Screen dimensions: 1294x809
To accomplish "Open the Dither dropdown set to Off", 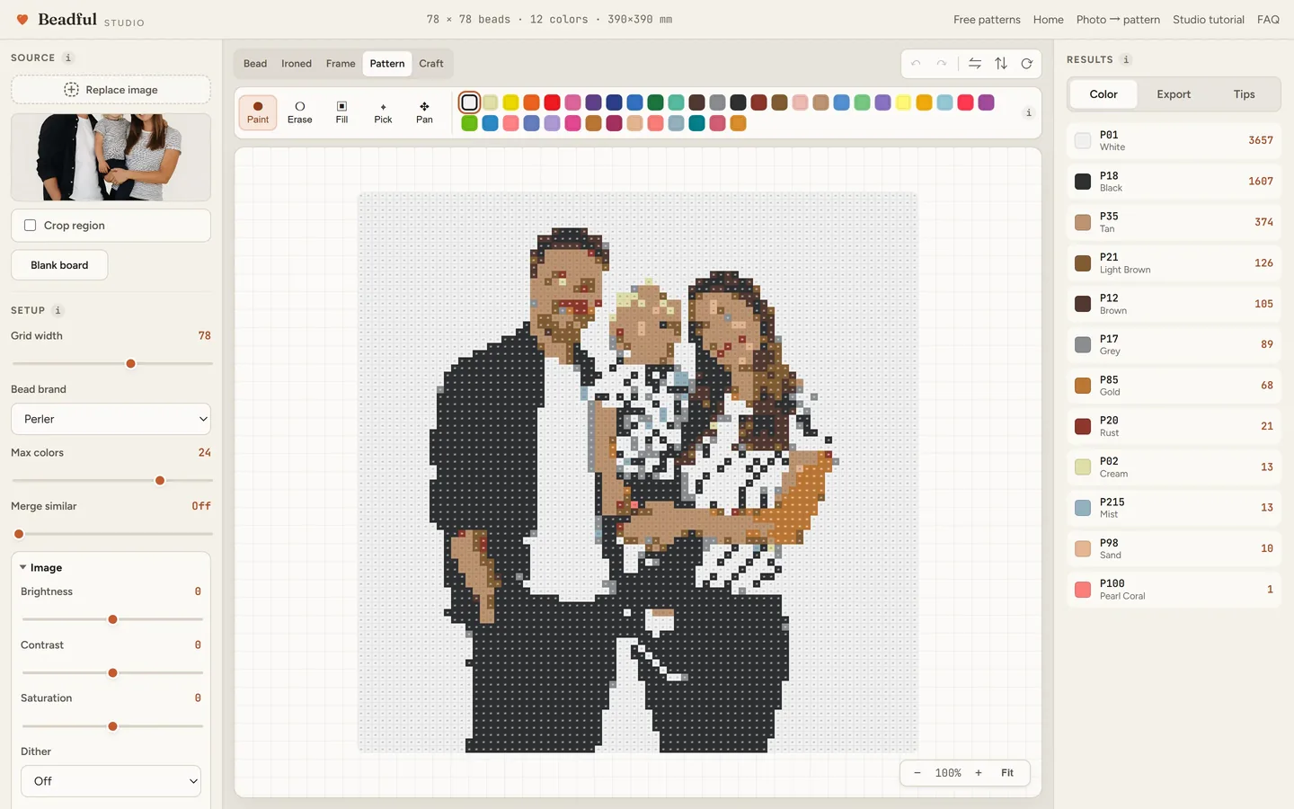I will pos(111,781).
